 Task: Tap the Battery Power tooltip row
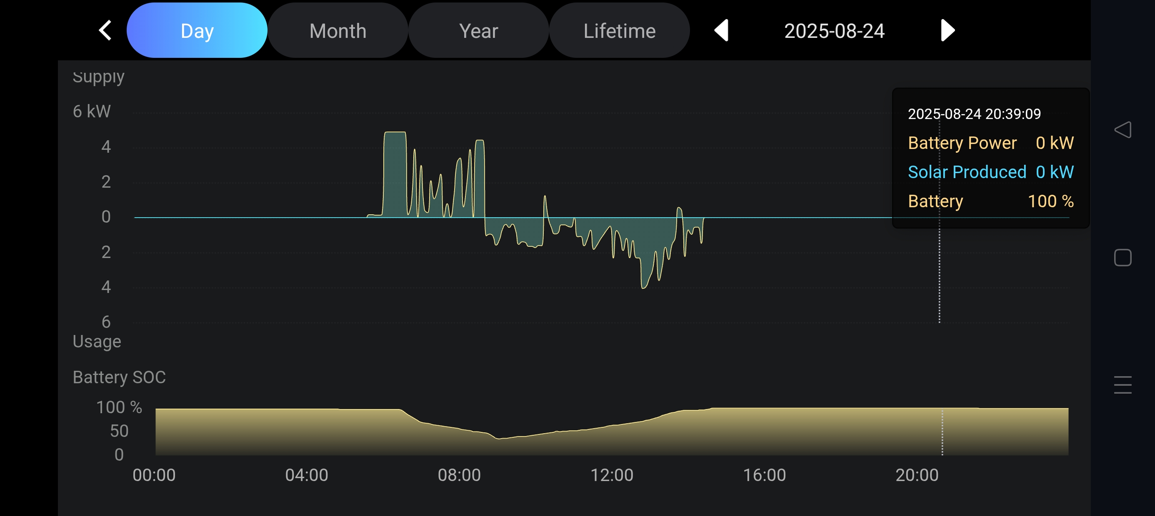pyautogui.click(x=990, y=143)
